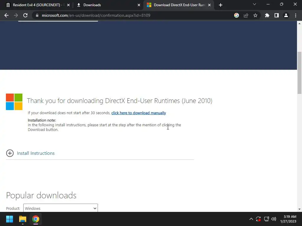Click the Chrome taskbar icon
Image resolution: width=302 pixels, height=226 pixels.
point(36,219)
